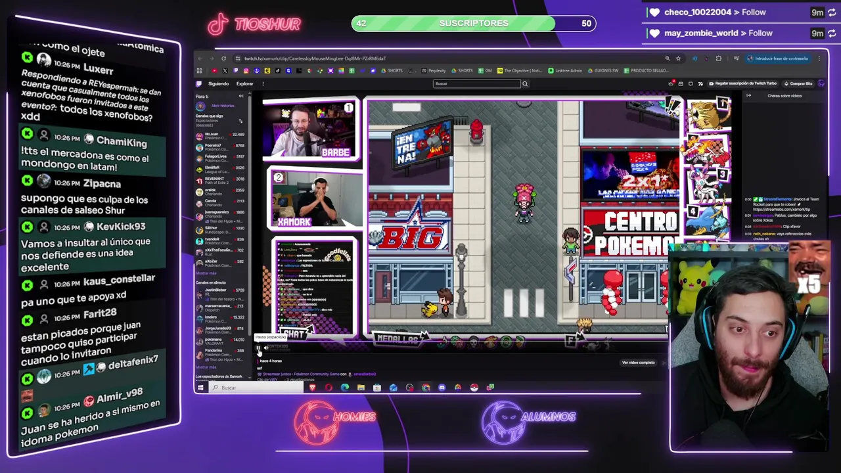
Task: Click HOMIES overlay badge
Action: coord(334,422)
